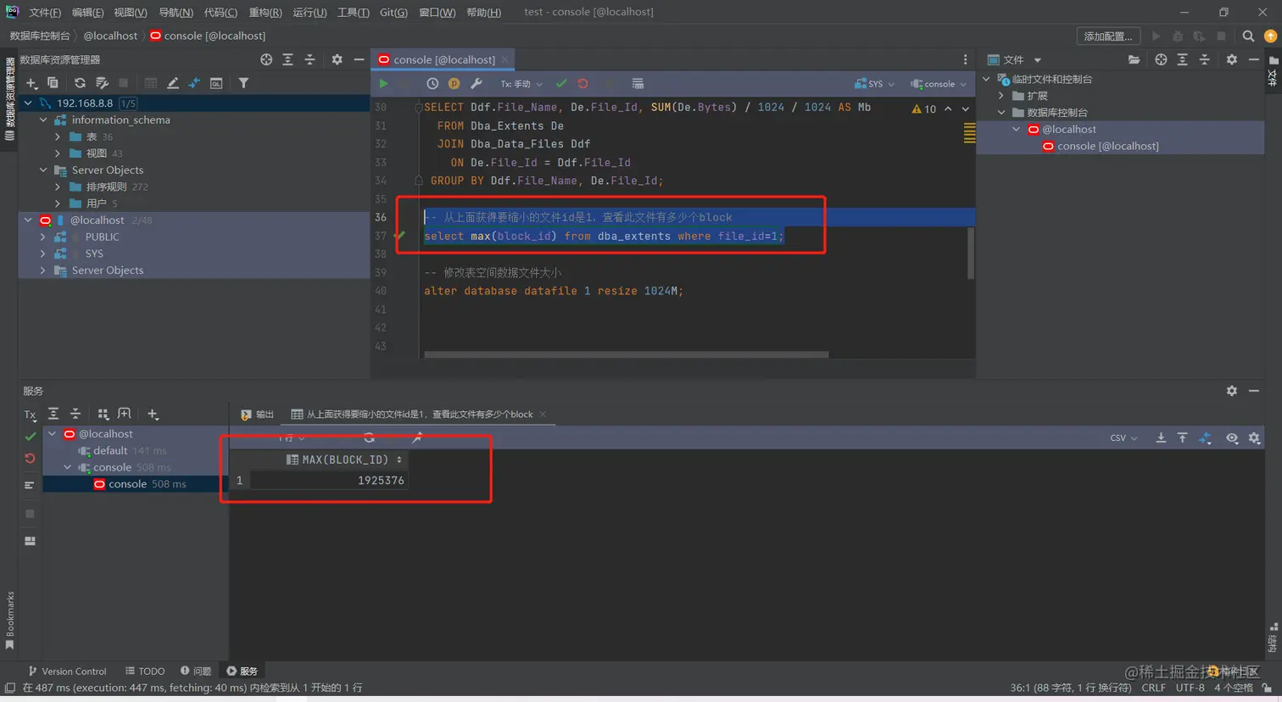Collapse all nodes in database explorer

[309, 59]
